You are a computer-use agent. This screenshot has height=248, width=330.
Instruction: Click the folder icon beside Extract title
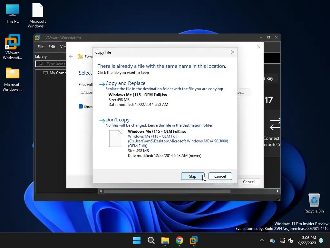tap(80, 57)
